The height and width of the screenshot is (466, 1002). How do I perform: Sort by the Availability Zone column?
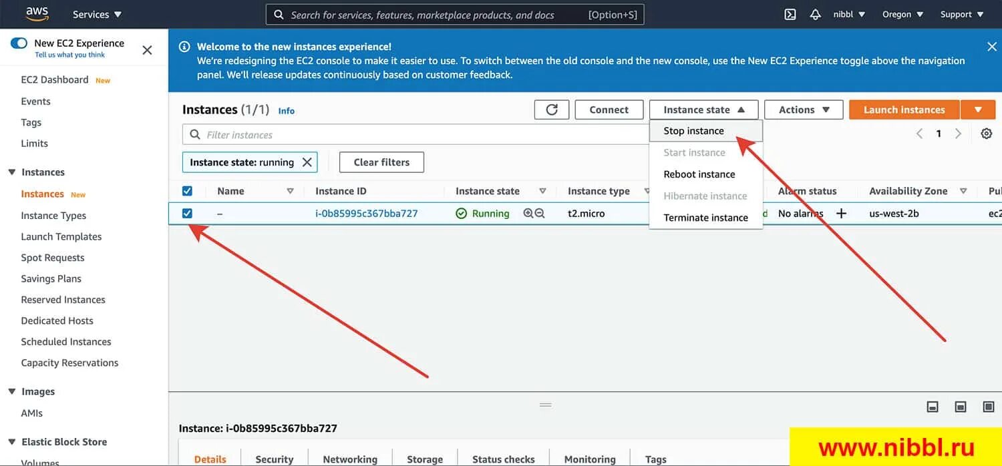963,191
